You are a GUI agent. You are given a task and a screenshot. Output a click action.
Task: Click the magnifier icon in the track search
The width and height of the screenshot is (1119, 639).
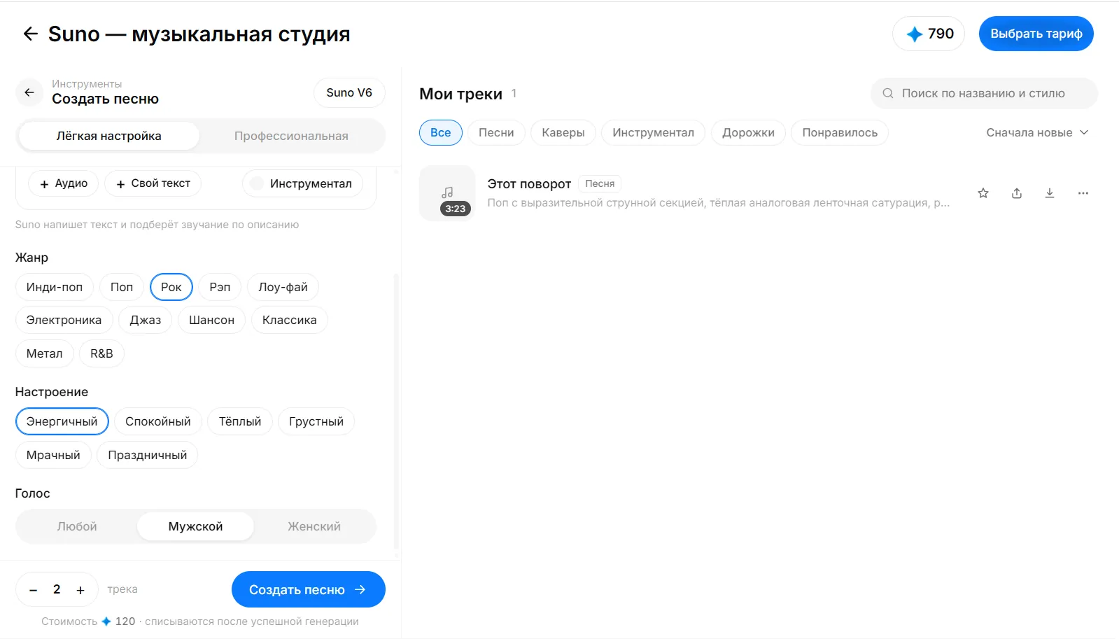tap(887, 93)
